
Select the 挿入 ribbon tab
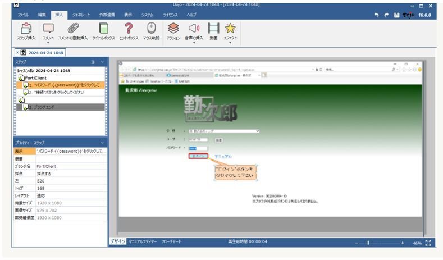pos(59,15)
